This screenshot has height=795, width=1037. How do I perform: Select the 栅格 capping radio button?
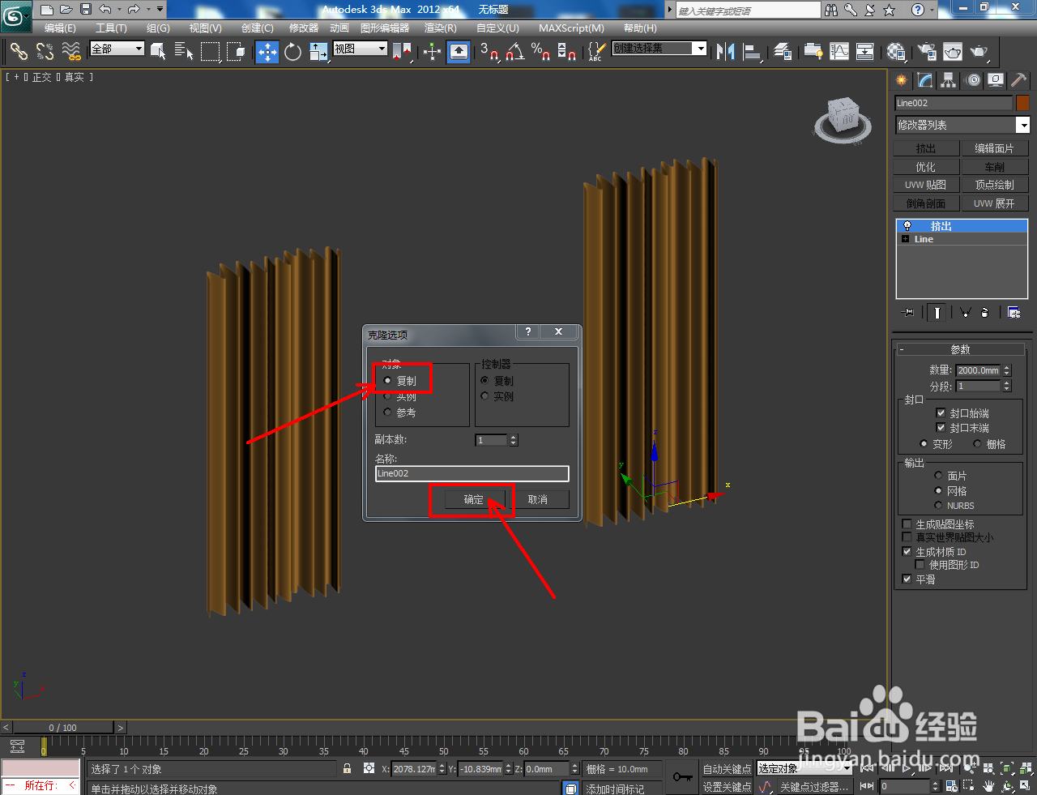(977, 444)
